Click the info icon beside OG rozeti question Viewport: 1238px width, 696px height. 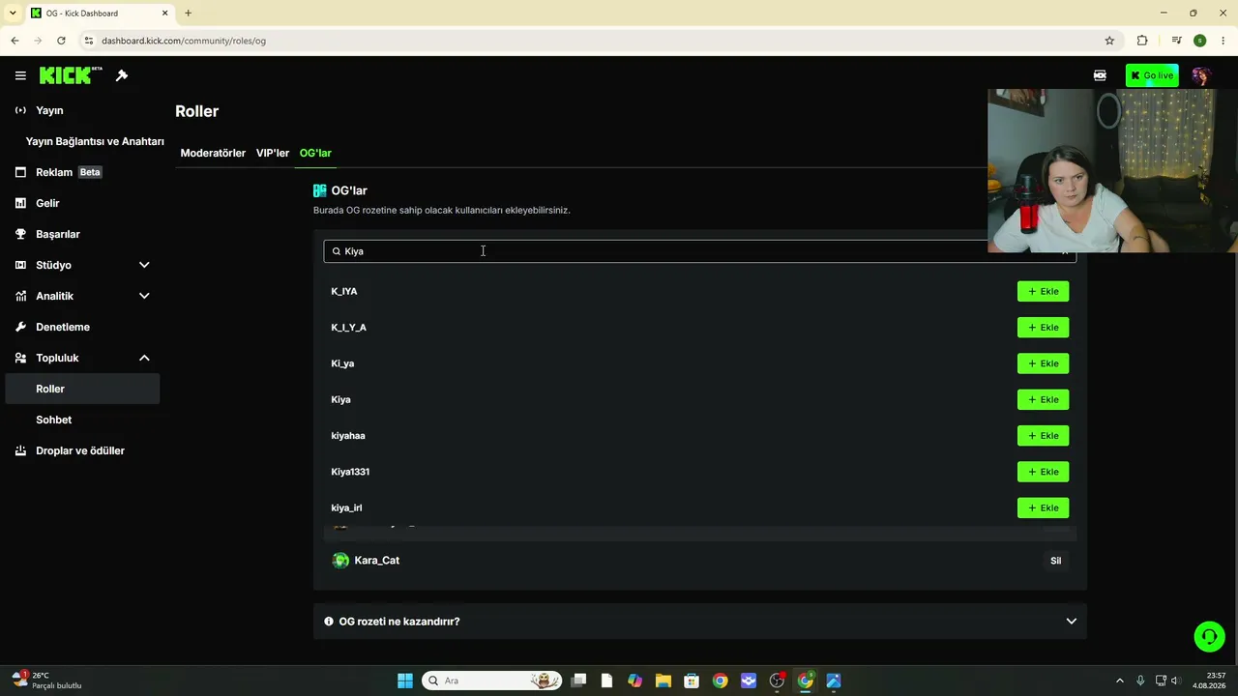point(329,622)
